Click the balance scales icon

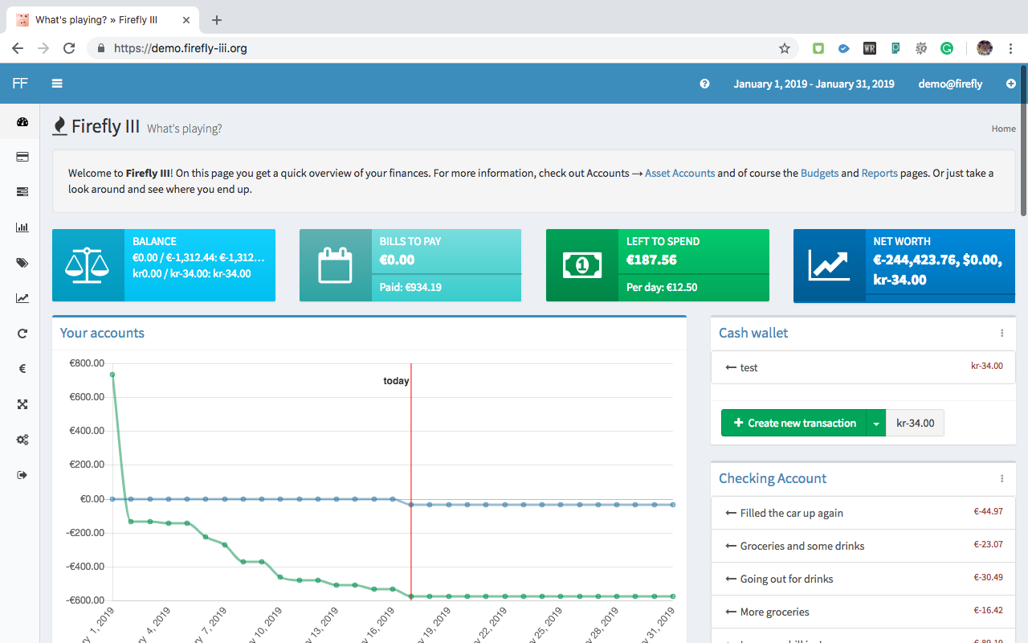[x=88, y=265]
